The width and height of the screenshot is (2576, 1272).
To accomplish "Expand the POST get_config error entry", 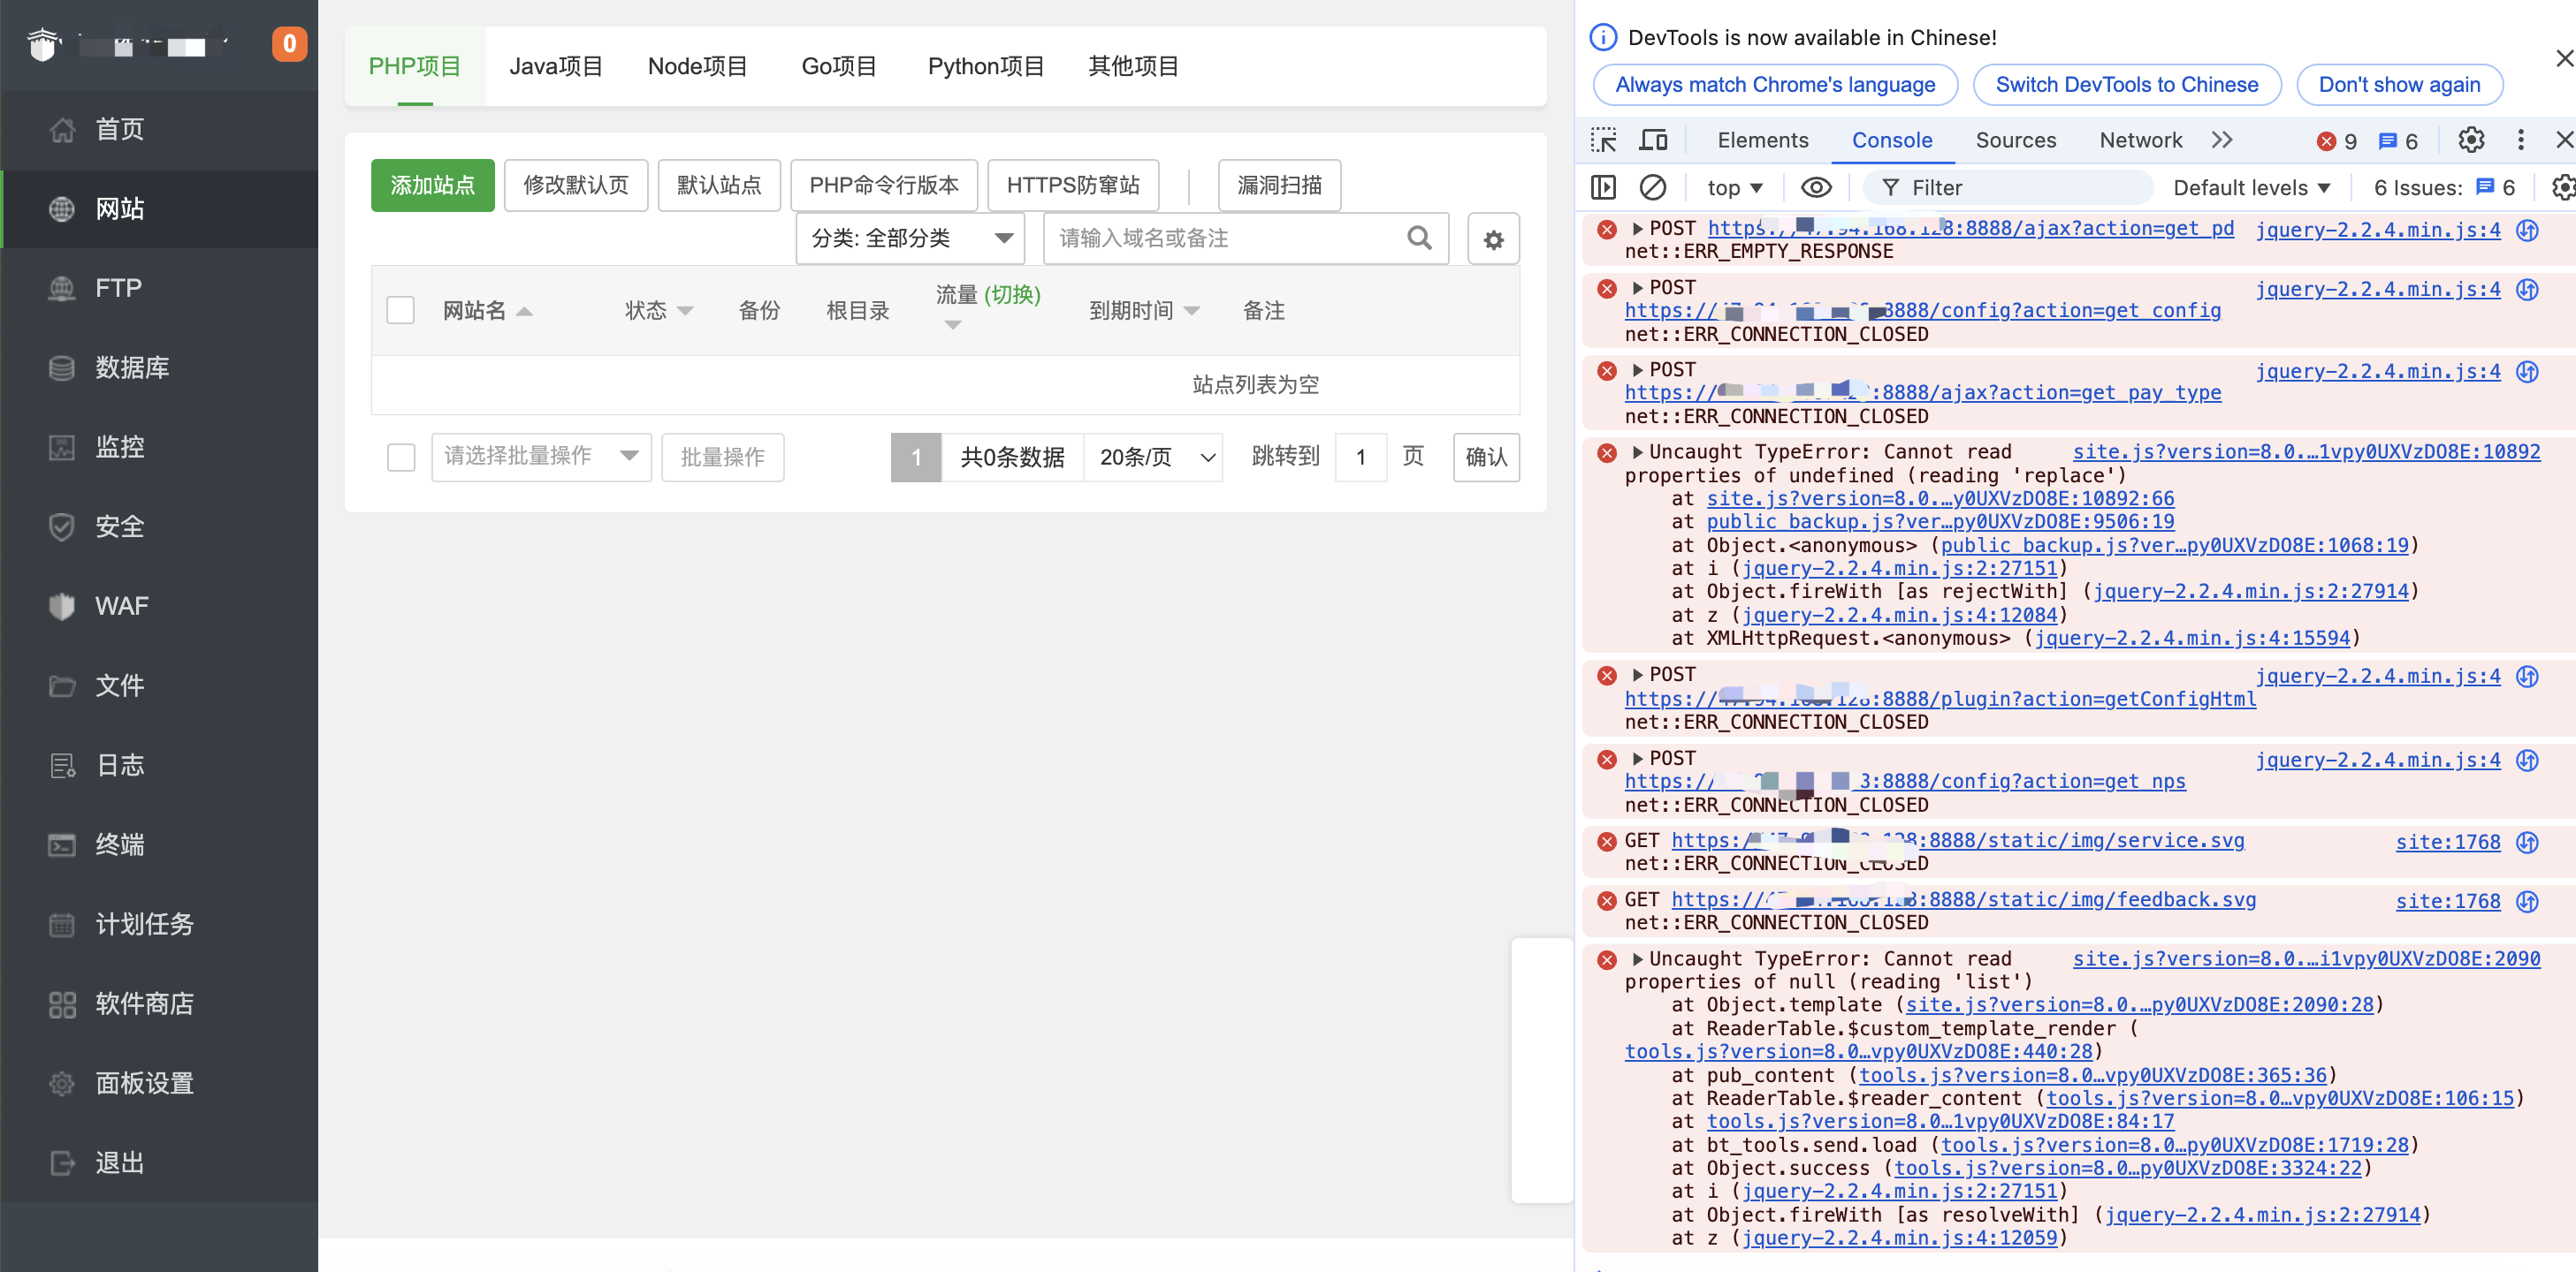I will [1637, 289].
